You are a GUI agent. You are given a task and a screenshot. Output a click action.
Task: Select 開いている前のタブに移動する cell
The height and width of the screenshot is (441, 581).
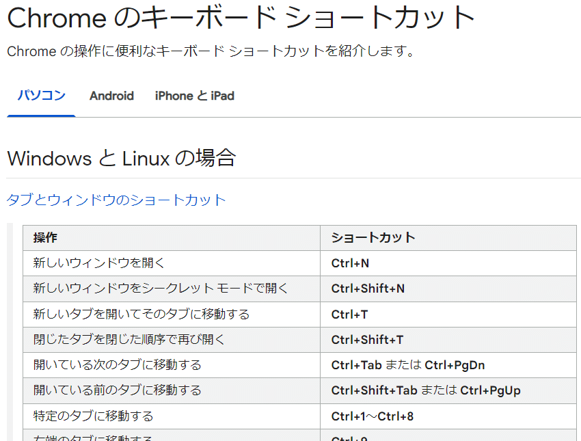[x=172, y=390]
